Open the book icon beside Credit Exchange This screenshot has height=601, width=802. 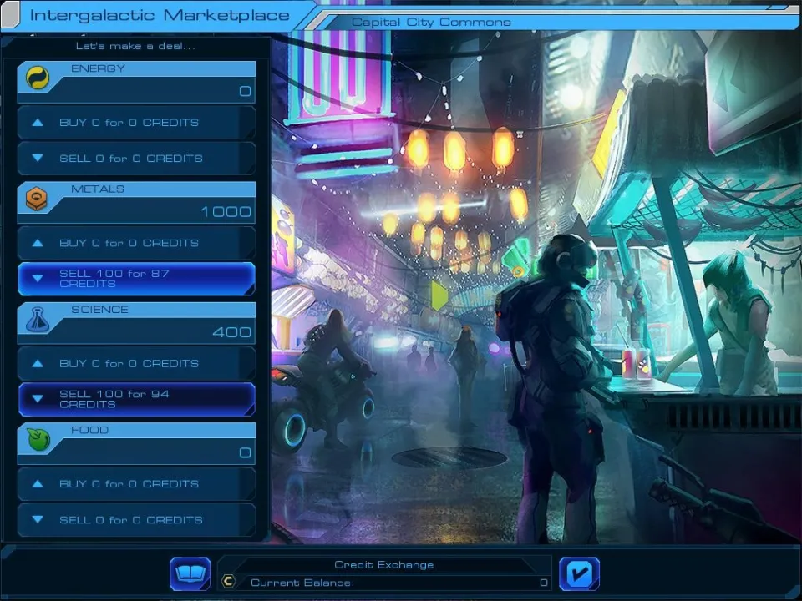point(190,573)
